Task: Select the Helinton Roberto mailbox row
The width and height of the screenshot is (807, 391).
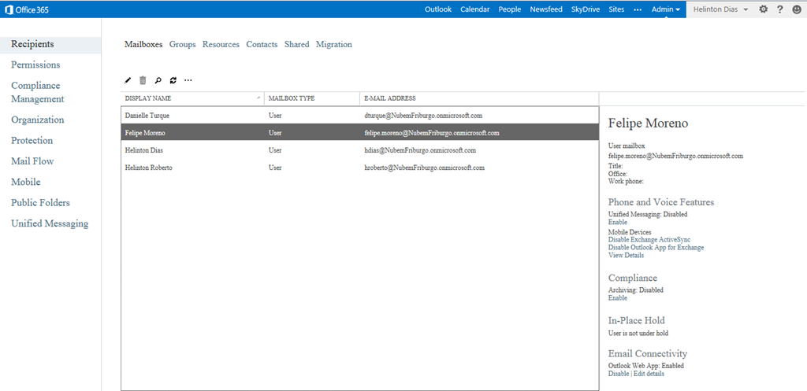Action: [359, 168]
